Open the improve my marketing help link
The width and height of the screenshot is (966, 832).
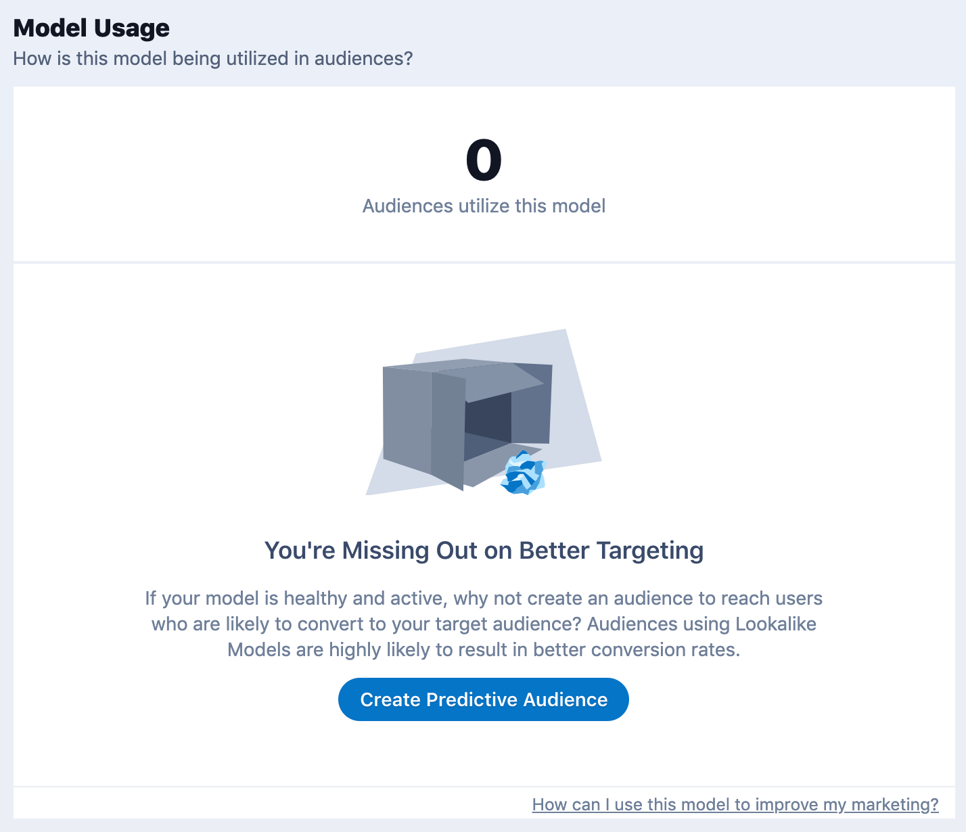pos(735,804)
